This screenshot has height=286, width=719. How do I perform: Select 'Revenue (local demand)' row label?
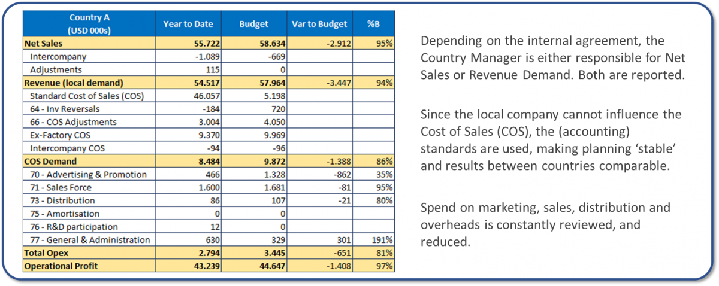72,83
